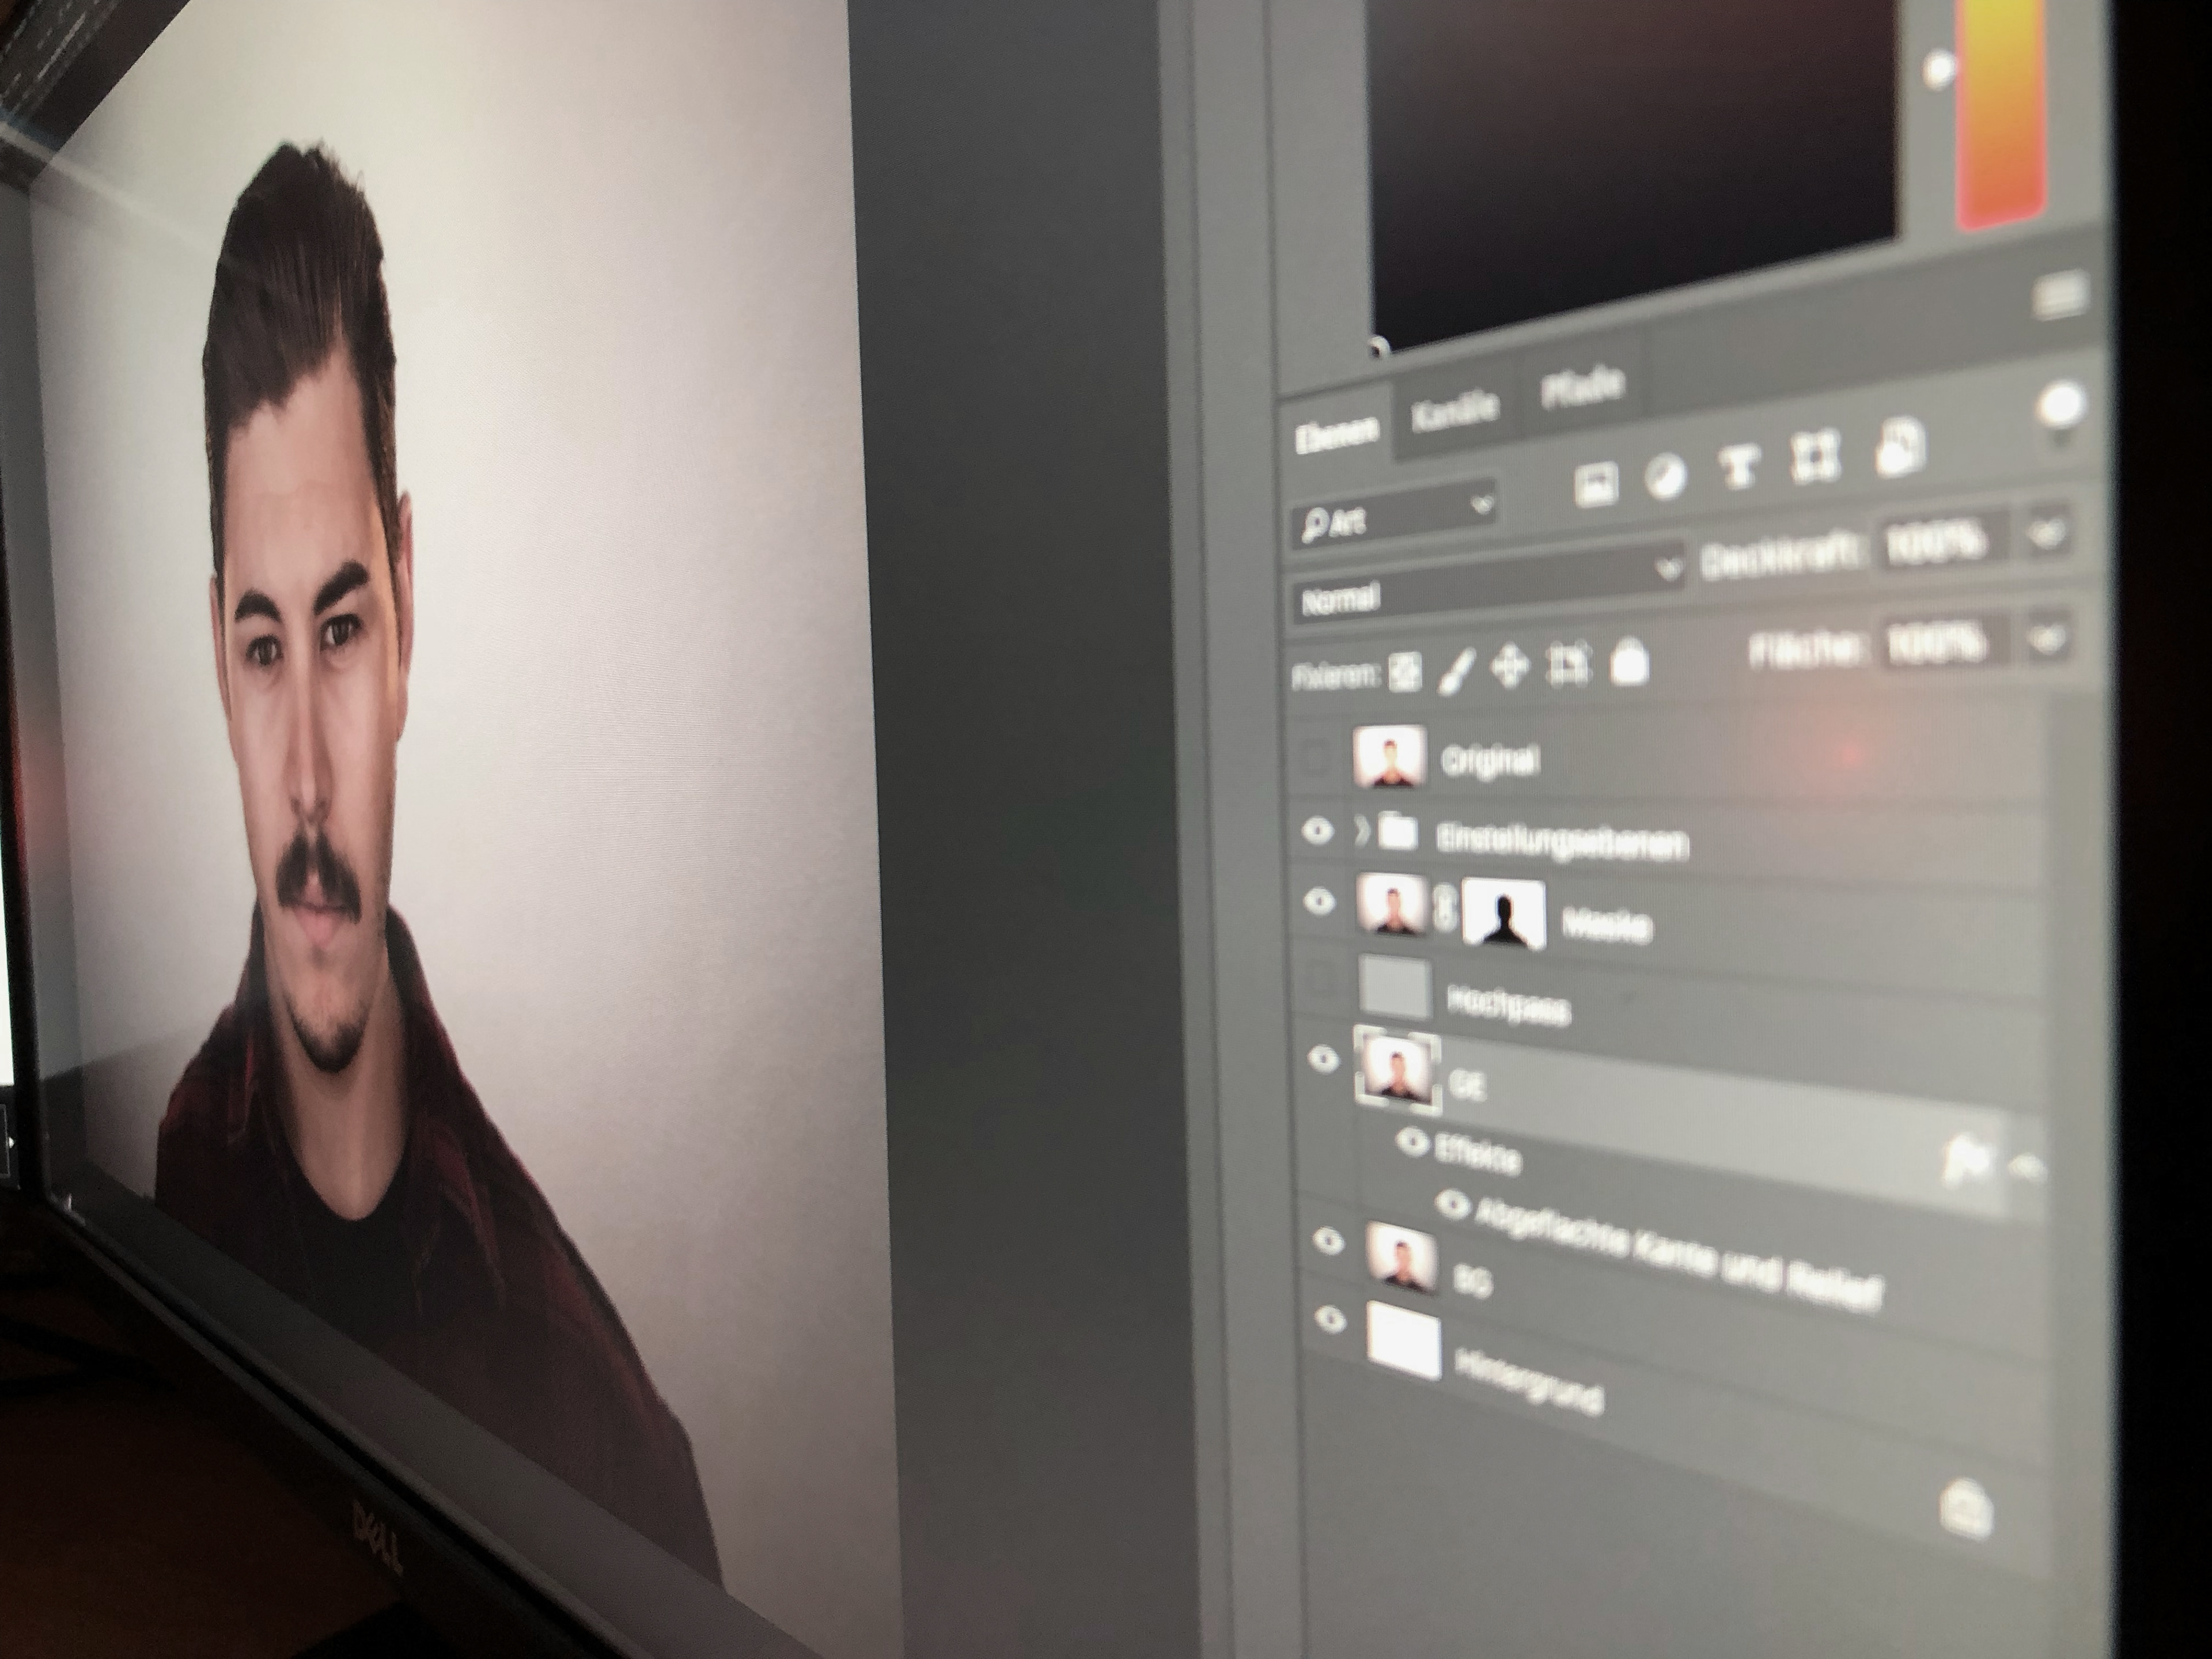Hide the Einstellungsebenen group
Screen dimensions: 2212x1659
[x=1317, y=830]
